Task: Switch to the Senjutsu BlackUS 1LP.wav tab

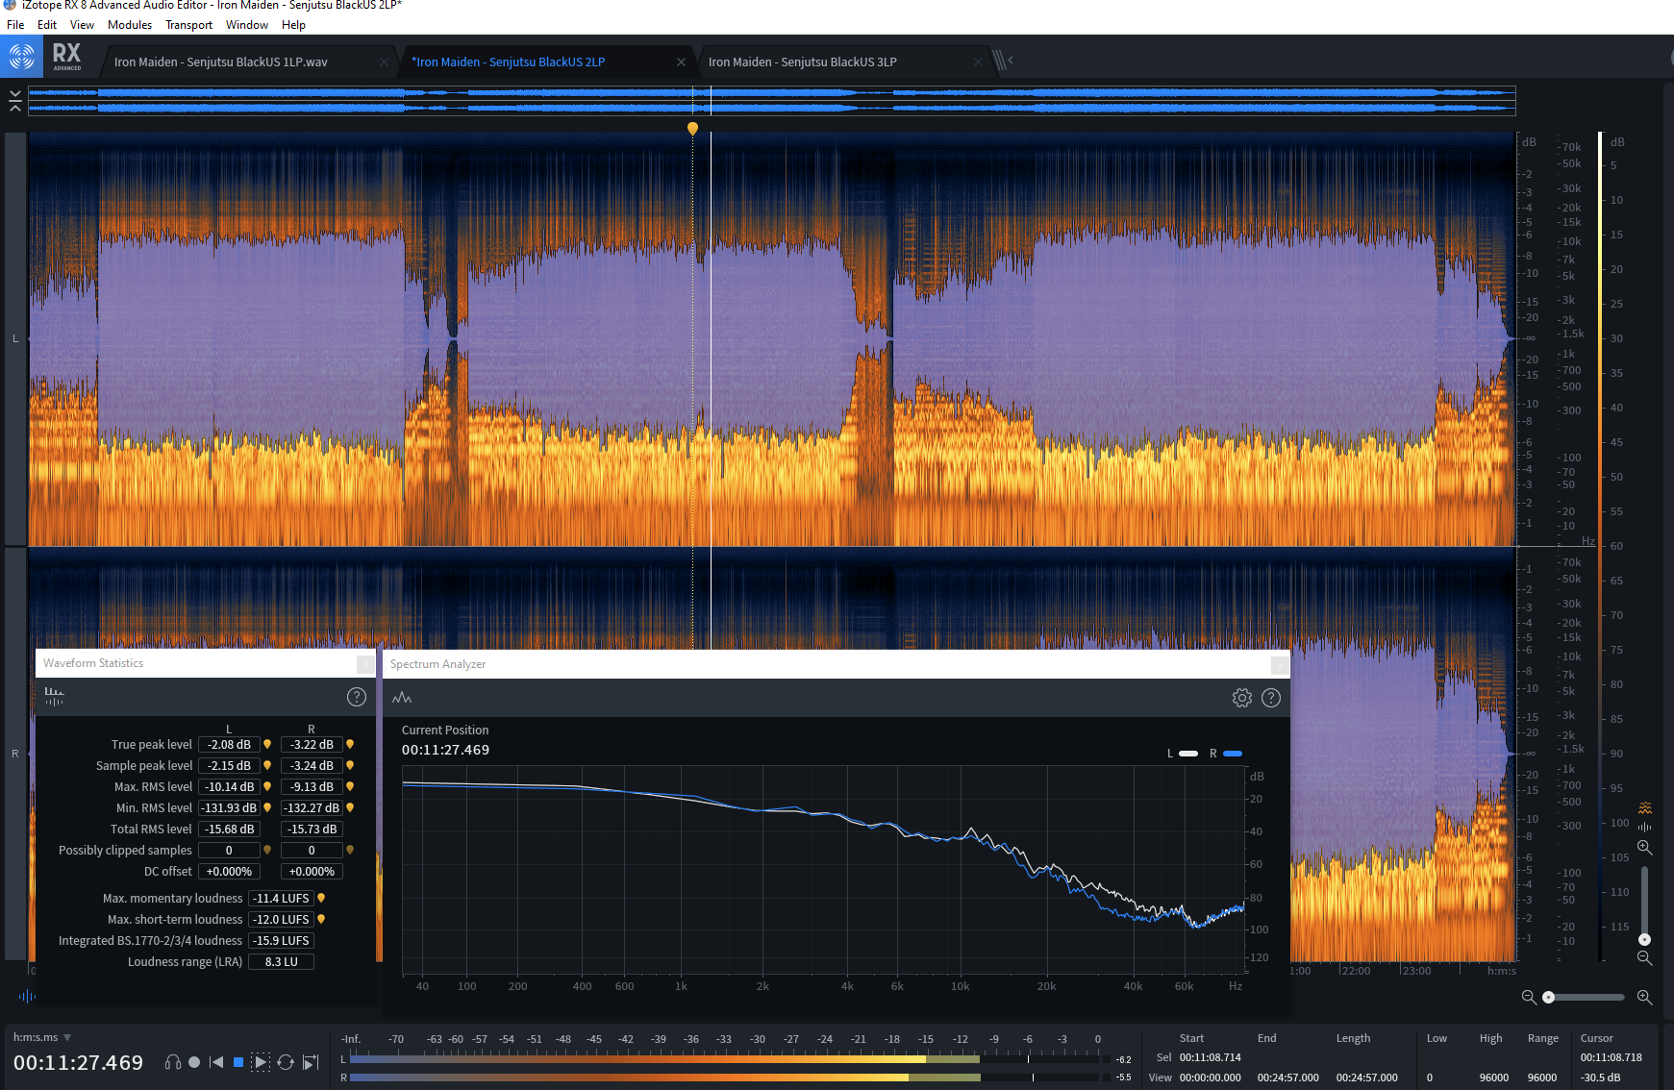Action: pos(220,62)
